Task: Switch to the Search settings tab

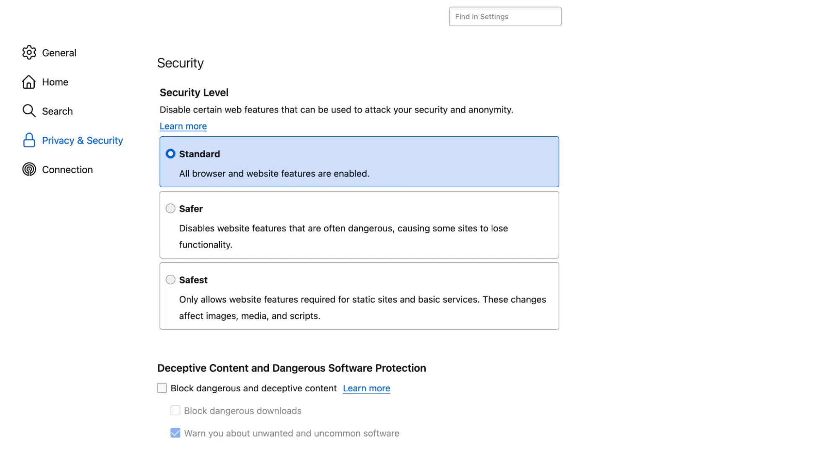Action: pos(57,111)
